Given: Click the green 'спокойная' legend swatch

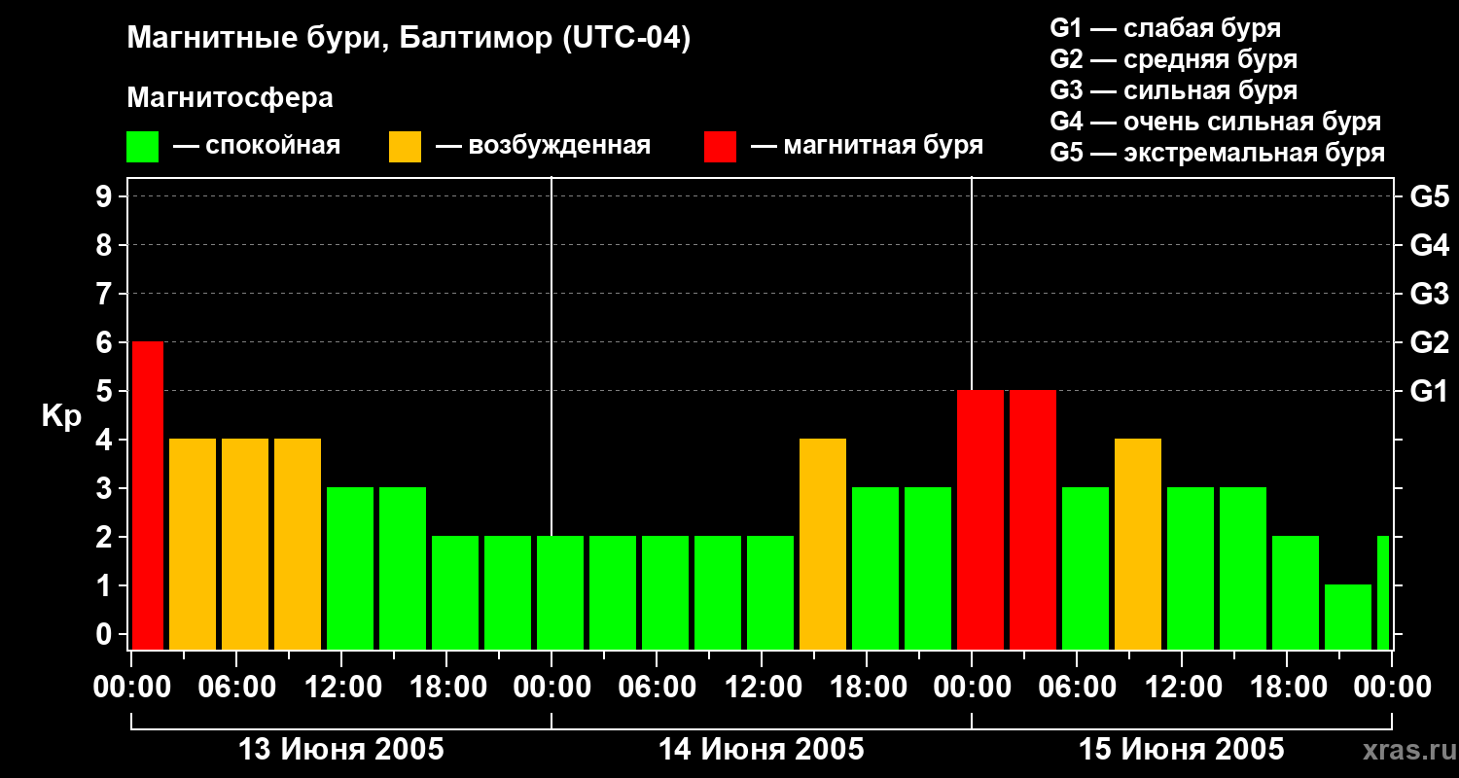Looking at the screenshot, I should 142,147.
